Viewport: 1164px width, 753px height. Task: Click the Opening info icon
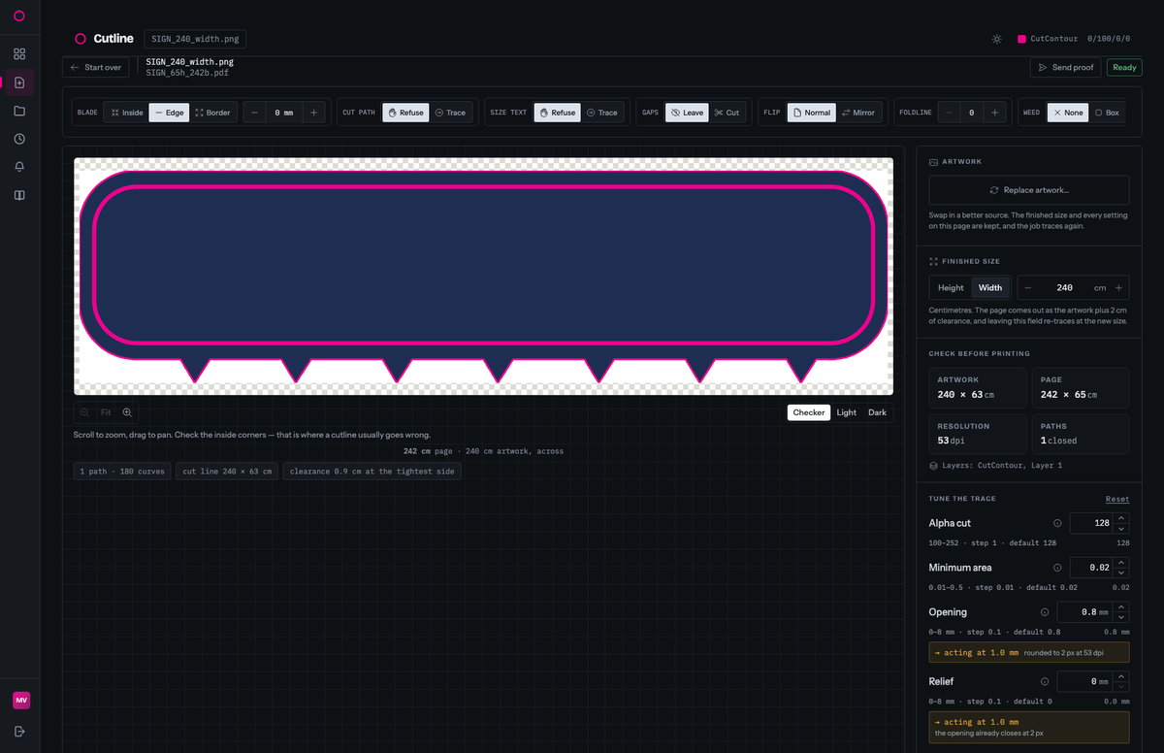1045,612
